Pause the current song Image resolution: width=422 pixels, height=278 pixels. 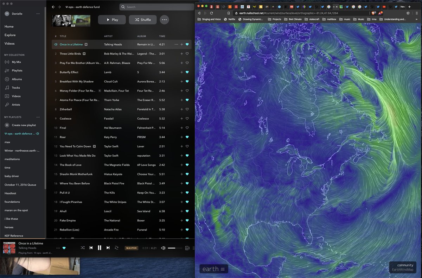[100, 248]
